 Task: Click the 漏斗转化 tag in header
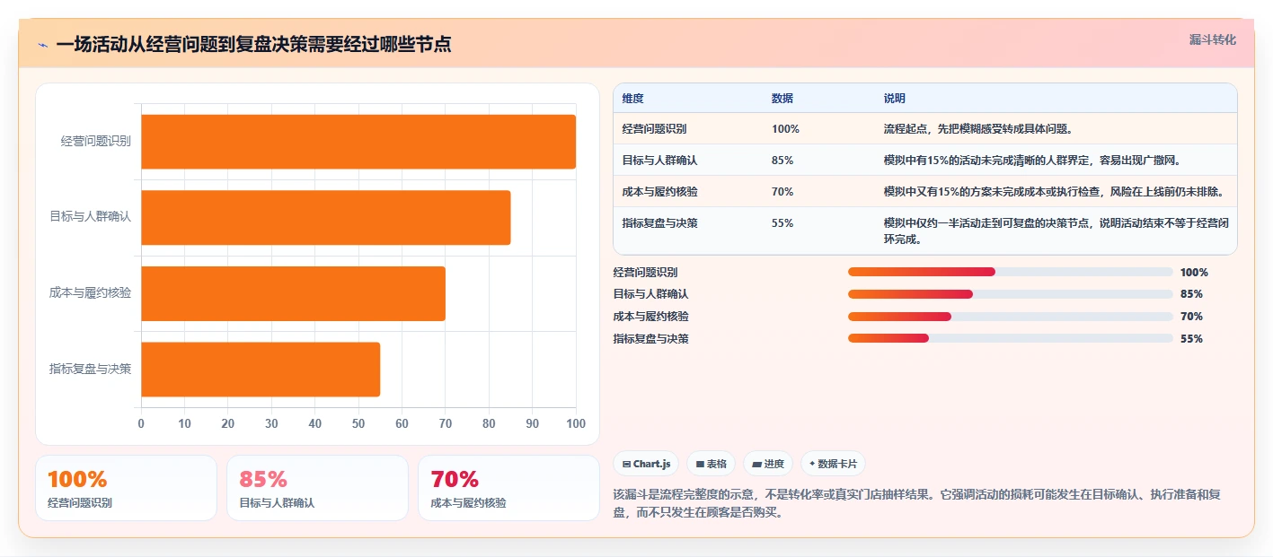1212,40
